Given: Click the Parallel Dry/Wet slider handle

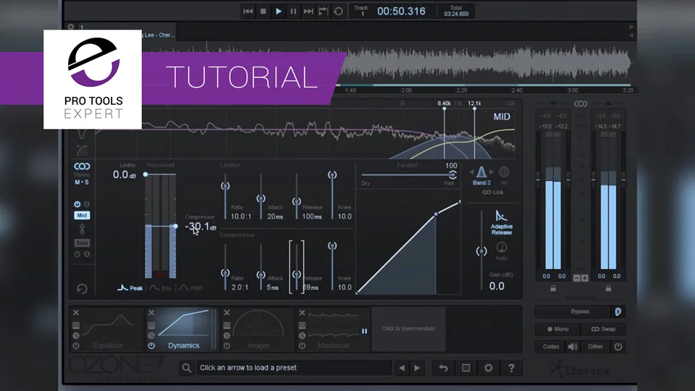Looking at the screenshot, I should [452, 175].
